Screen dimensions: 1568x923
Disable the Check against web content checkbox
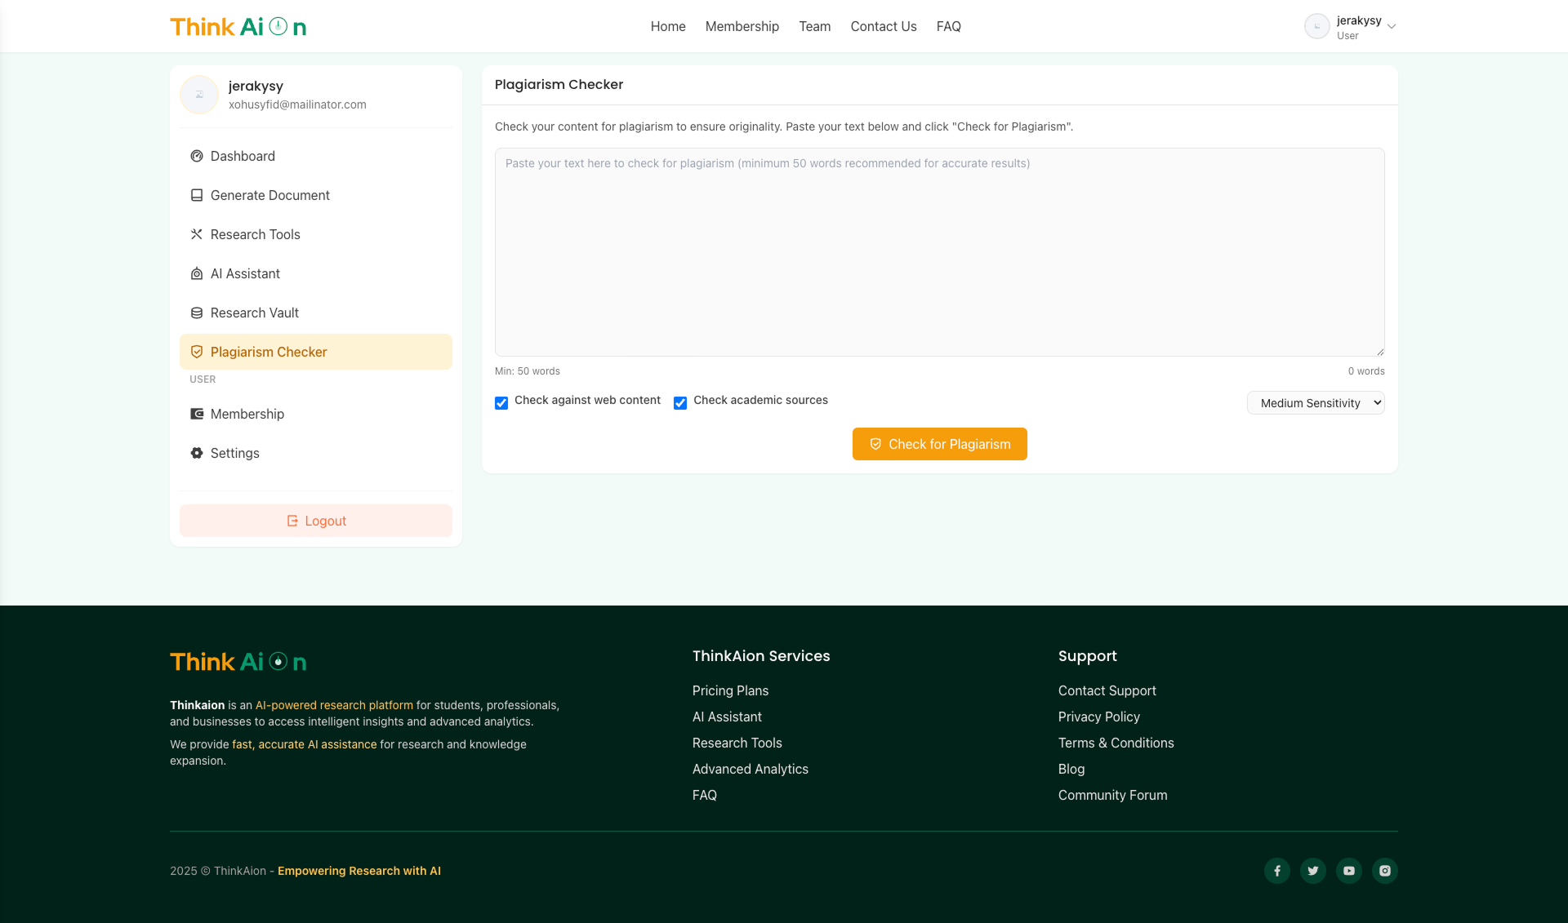pos(501,402)
